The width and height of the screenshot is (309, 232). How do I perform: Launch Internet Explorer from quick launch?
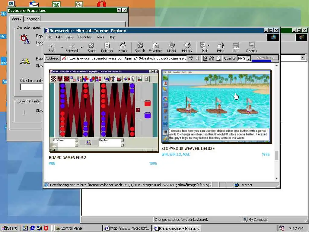32,228
